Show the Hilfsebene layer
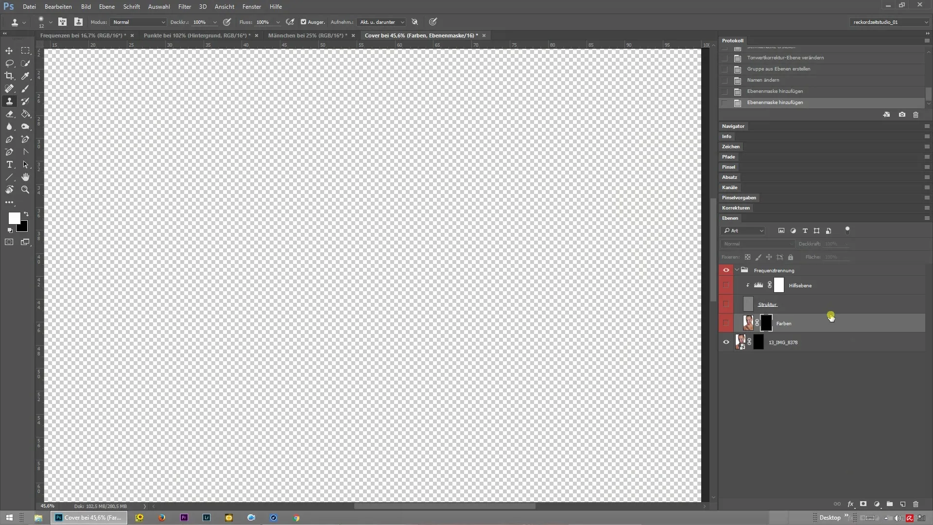 [x=726, y=285]
